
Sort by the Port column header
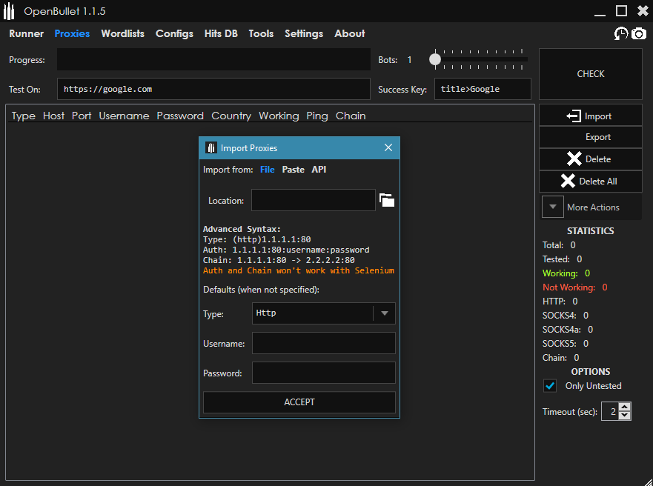click(x=82, y=116)
